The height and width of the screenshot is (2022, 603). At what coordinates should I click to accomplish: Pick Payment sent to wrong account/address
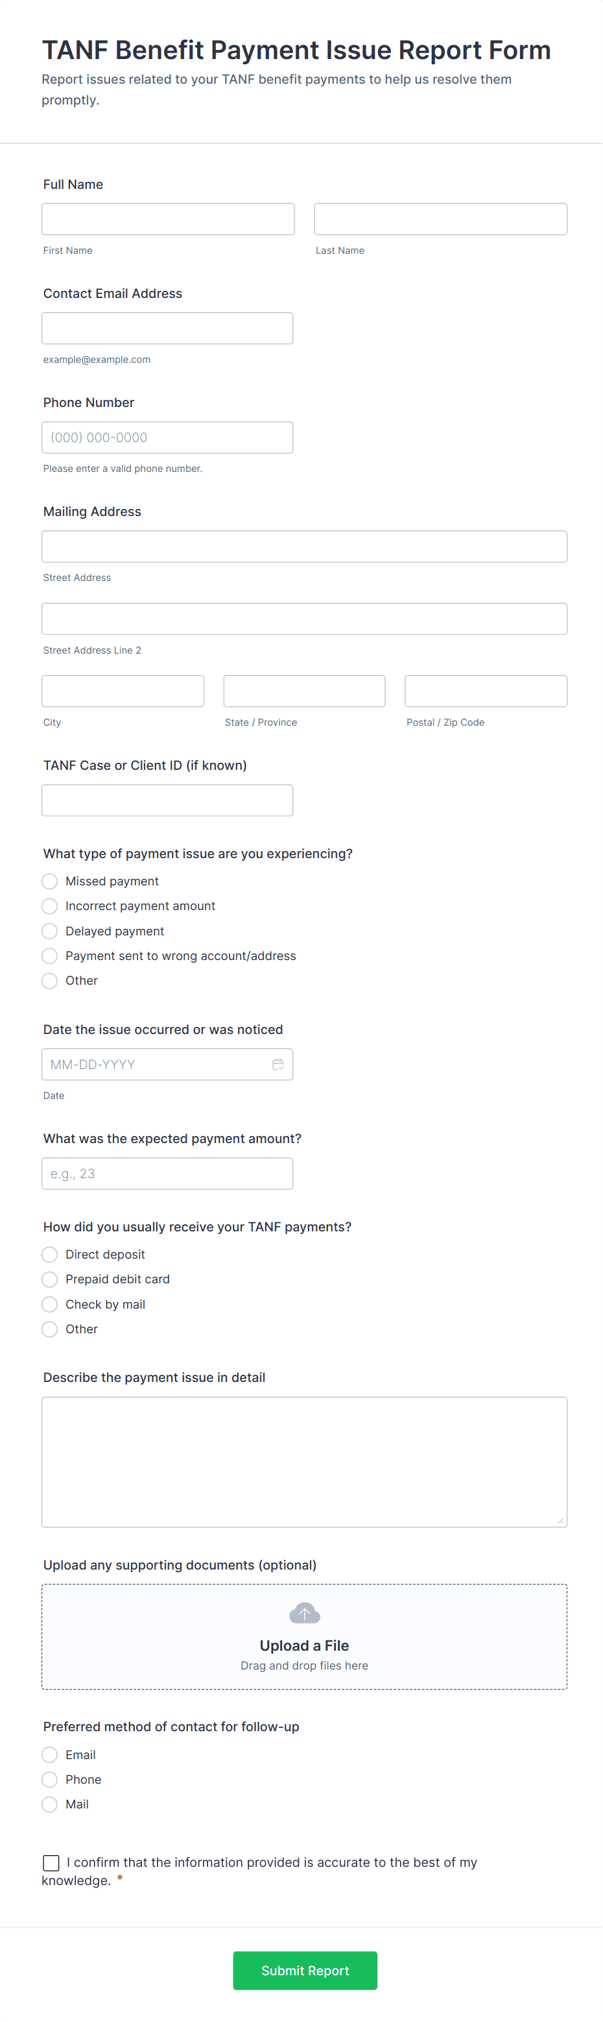(49, 956)
